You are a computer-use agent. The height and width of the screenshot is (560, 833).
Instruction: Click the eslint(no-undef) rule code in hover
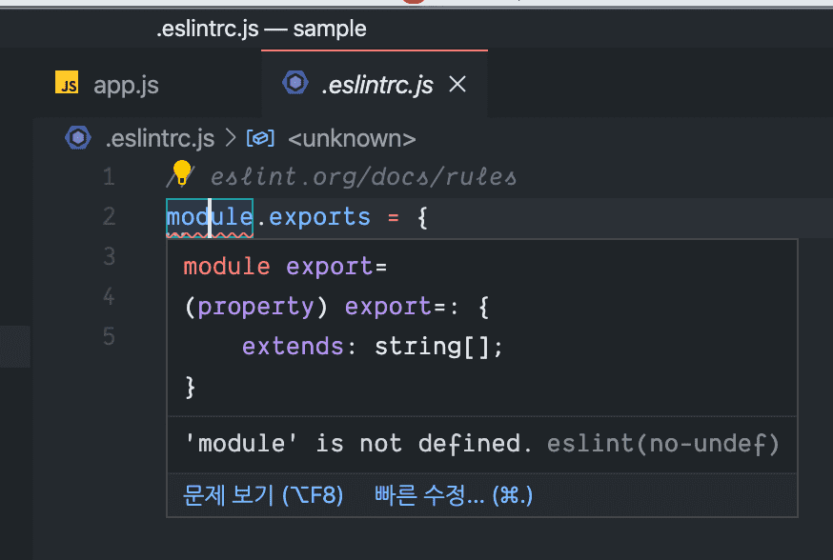663,443
